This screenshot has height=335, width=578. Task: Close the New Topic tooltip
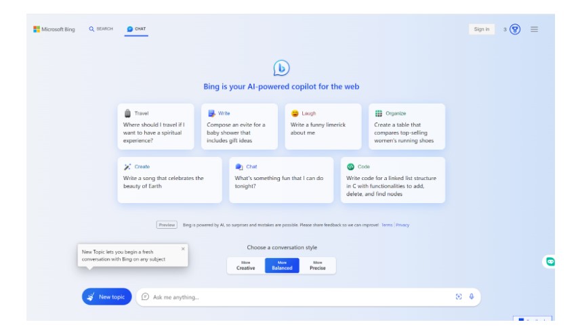[x=183, y=249]
